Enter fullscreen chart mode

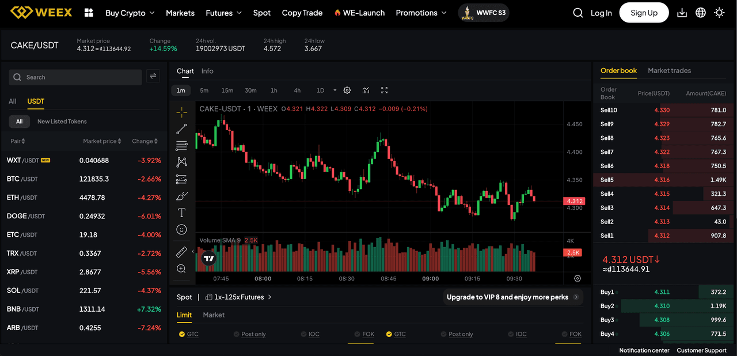click(x=384, y=90)
